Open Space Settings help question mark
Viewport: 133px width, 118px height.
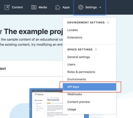click(96, 49)
